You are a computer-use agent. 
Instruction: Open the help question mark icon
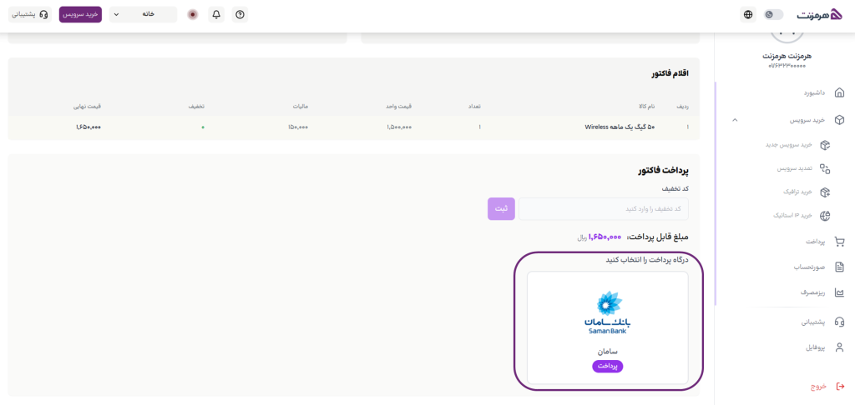pos(240,15)
